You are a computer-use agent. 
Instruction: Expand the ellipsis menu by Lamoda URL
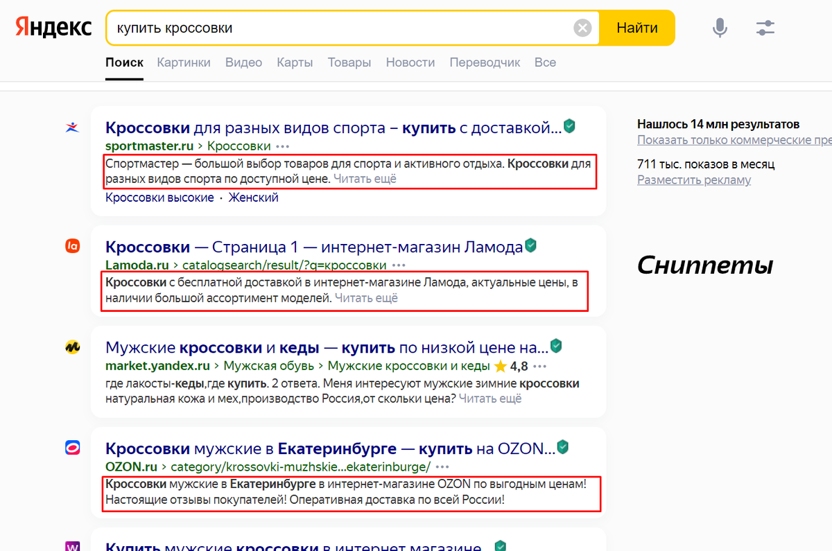399,265
